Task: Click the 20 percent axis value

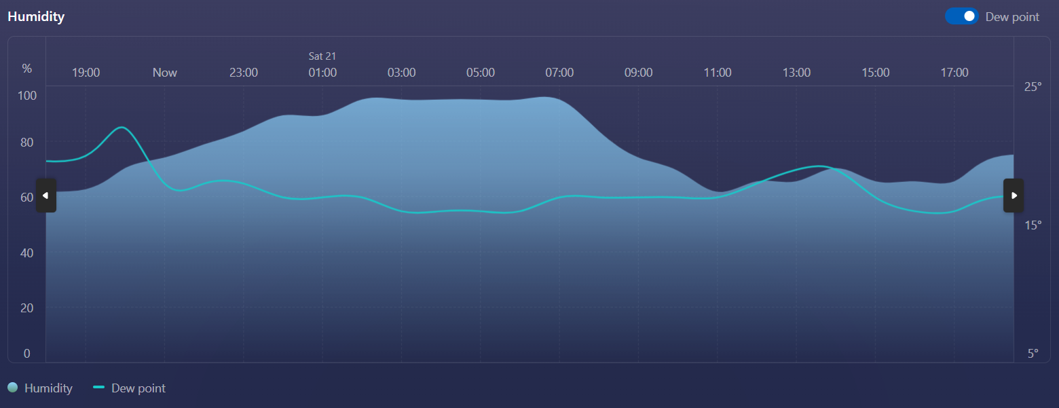Action: pyautogui.click(x=27, y=308)
